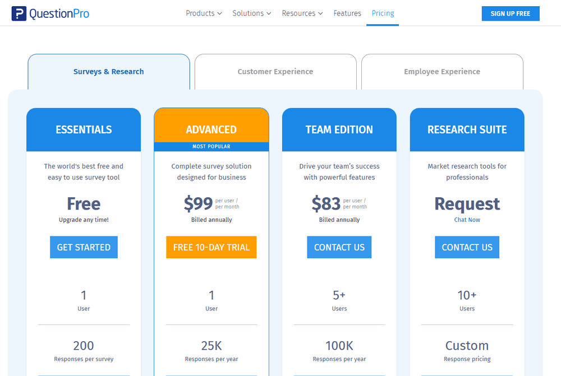This screenshot has height=376, width=561.
Task: Click '200 Responses per survey' text
Action: point(84,351)
